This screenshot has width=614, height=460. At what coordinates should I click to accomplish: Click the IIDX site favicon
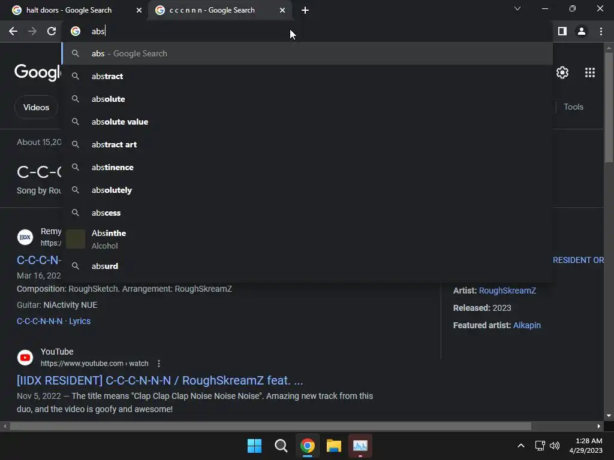pos(25,237)
